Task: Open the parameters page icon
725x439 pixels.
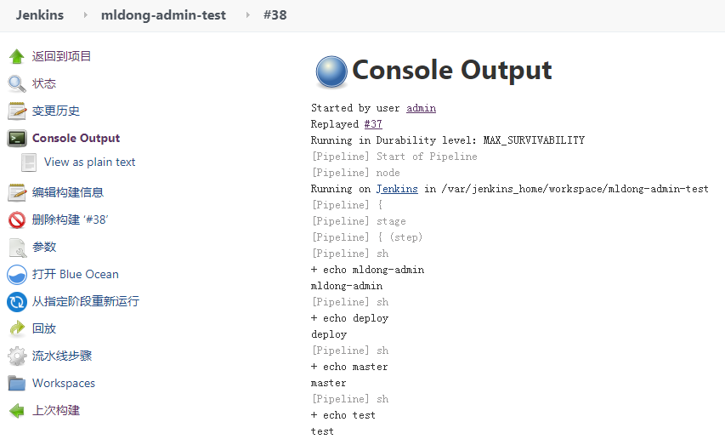Action: (16, 247)
